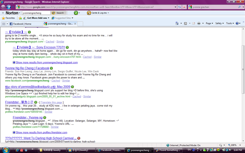Click the vertical scrollbar thumb
This screenshot has height=153, width=245.
[243, 69]
